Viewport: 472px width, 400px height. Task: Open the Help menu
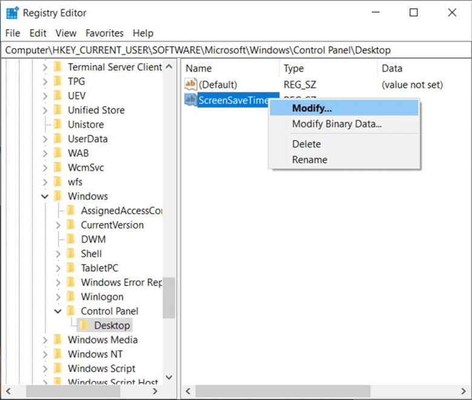[x=143, y=33]
